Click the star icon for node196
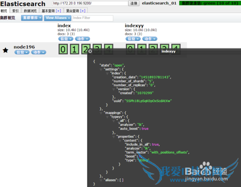This screenshot has width=241, height=187. tap(6, 50)
